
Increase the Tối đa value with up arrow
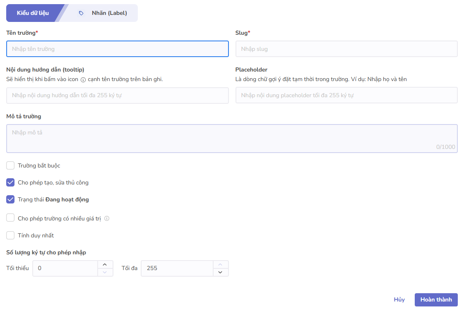click(x=220, y=264)
